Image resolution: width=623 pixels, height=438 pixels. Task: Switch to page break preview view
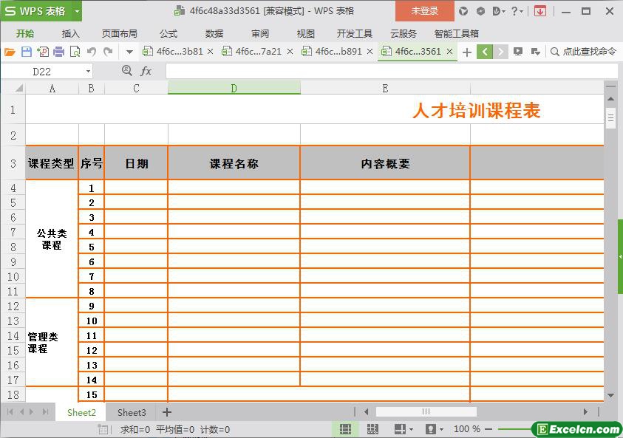[372, 429]
